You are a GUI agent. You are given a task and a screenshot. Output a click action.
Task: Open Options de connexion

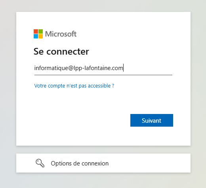(103, 163)
